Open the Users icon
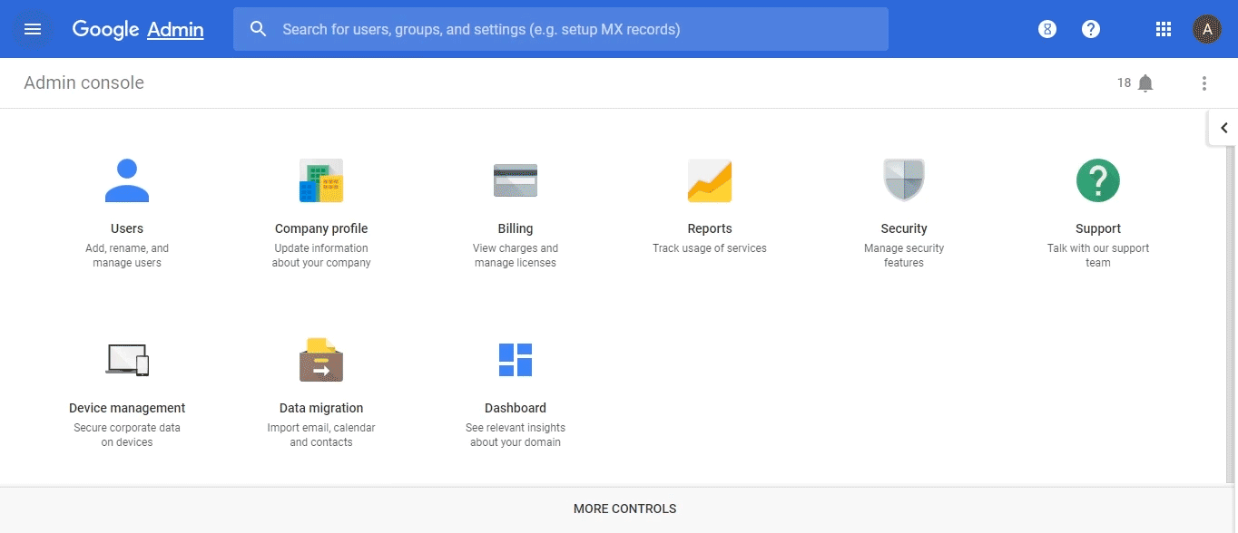The width and height of the screenshot is (1238, 533). click(x=127, y=180)
